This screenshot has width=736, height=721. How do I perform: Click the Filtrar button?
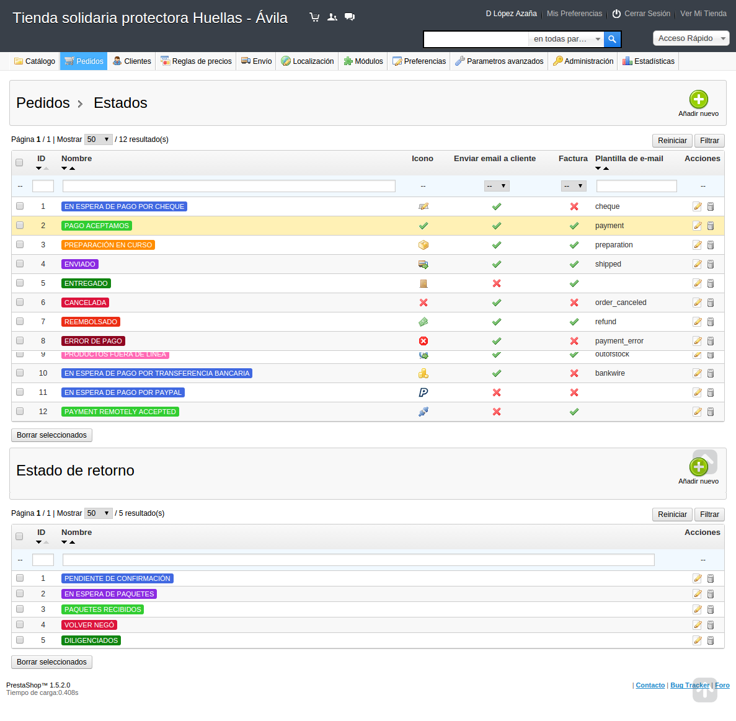(709, 140)
